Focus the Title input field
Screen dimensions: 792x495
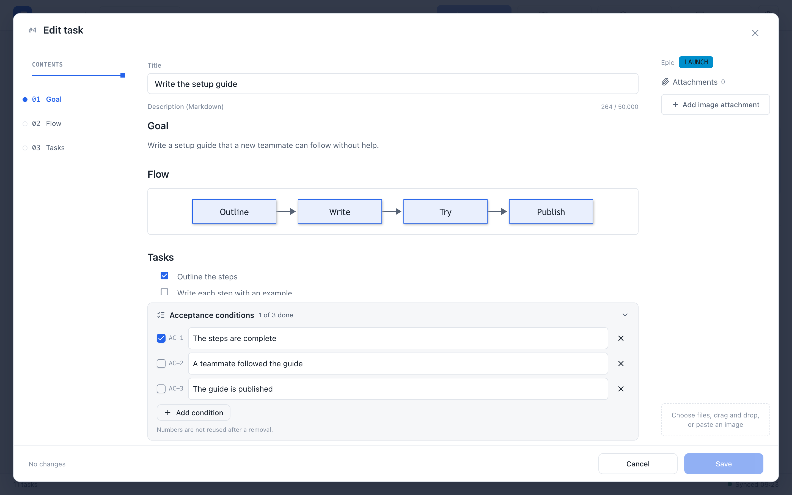pyautogui.click(x=393, y=84)
